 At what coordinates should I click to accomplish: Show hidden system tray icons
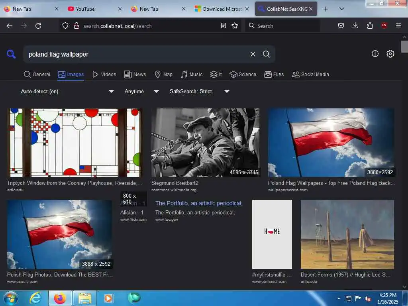(339, 298)
